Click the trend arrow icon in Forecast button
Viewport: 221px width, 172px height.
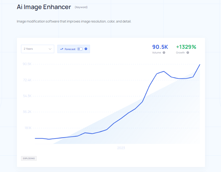(62, 49)
